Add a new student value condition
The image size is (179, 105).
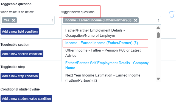(26, 98)
